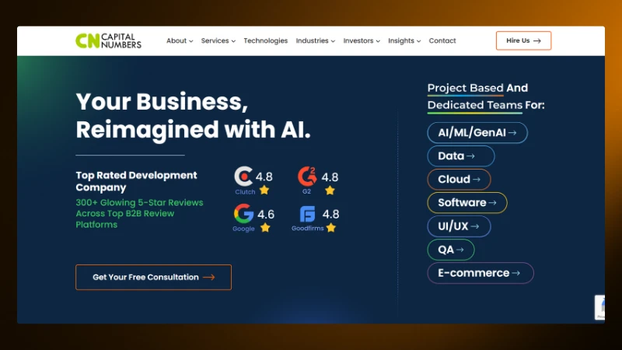Viewport: 622px width, 350px height.
Task: Click the Google 4.6 rating number
Action: coord(266,215)
